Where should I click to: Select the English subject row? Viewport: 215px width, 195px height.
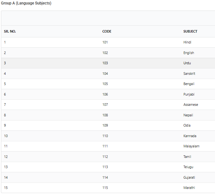pos(108,53)
